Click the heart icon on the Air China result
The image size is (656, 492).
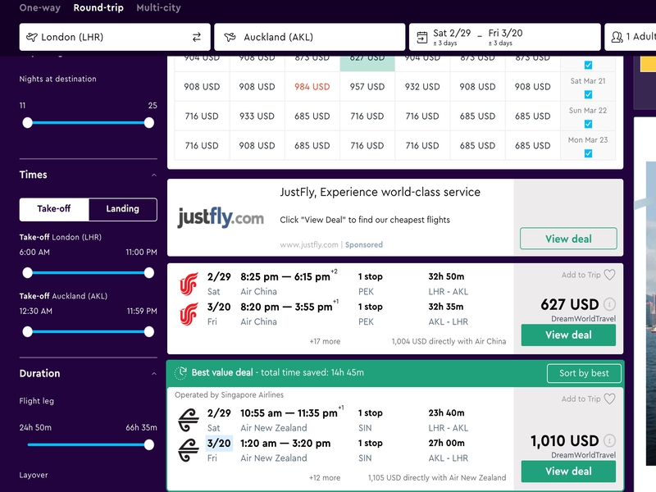(x=609, y=275)
